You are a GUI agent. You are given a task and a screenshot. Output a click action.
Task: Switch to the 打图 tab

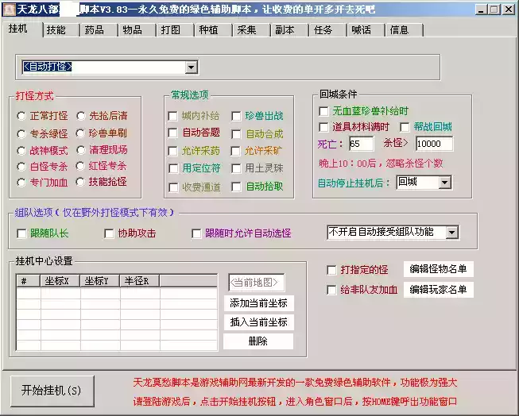coord(176,30)
